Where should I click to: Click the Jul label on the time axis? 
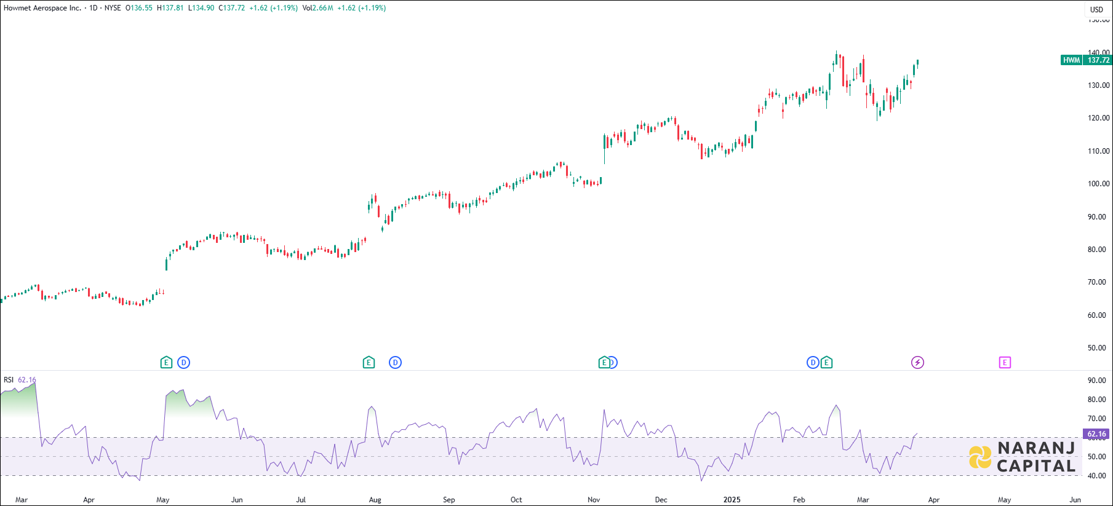tap(301, 500)
